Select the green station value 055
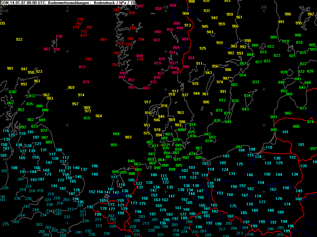This screenshot has height=237, width=317. point(114,145)
